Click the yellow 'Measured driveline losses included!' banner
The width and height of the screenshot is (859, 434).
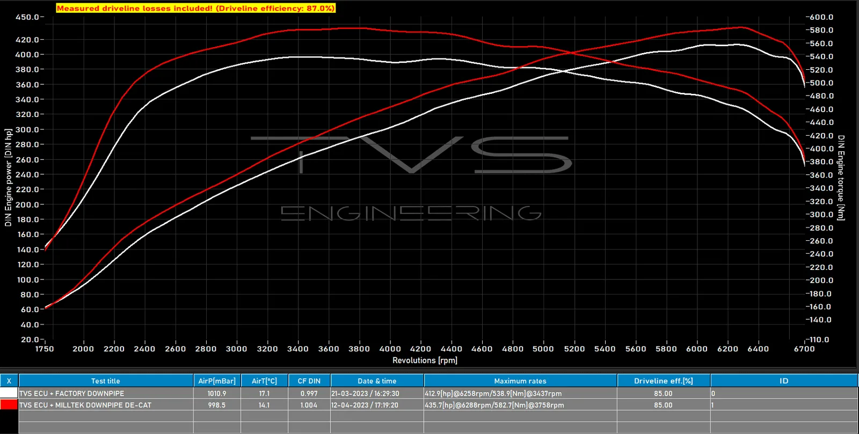[196, 8]
